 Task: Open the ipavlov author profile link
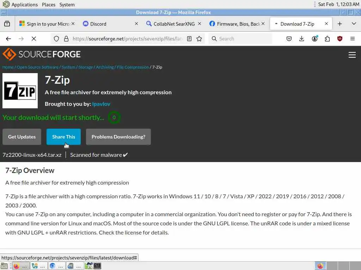click(x=101, y=104)
